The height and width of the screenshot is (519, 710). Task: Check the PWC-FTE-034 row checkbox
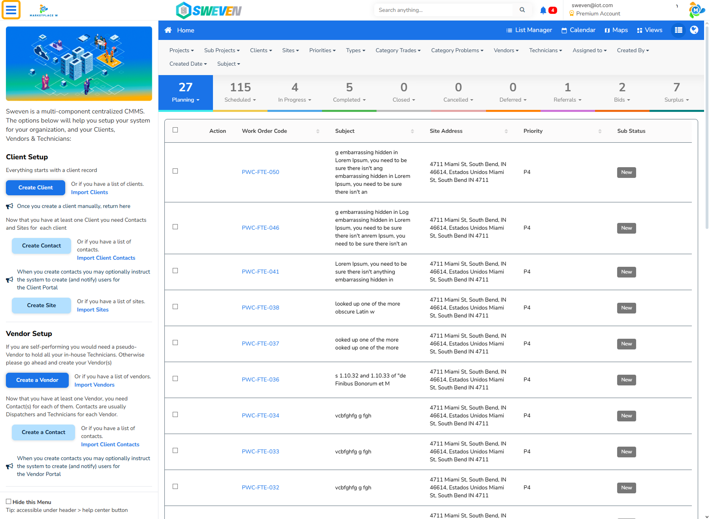click(175, 415)
